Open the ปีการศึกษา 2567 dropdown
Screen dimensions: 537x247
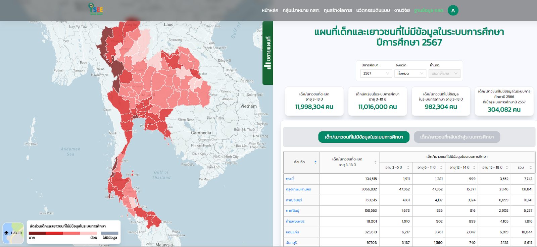pos(376,73)
